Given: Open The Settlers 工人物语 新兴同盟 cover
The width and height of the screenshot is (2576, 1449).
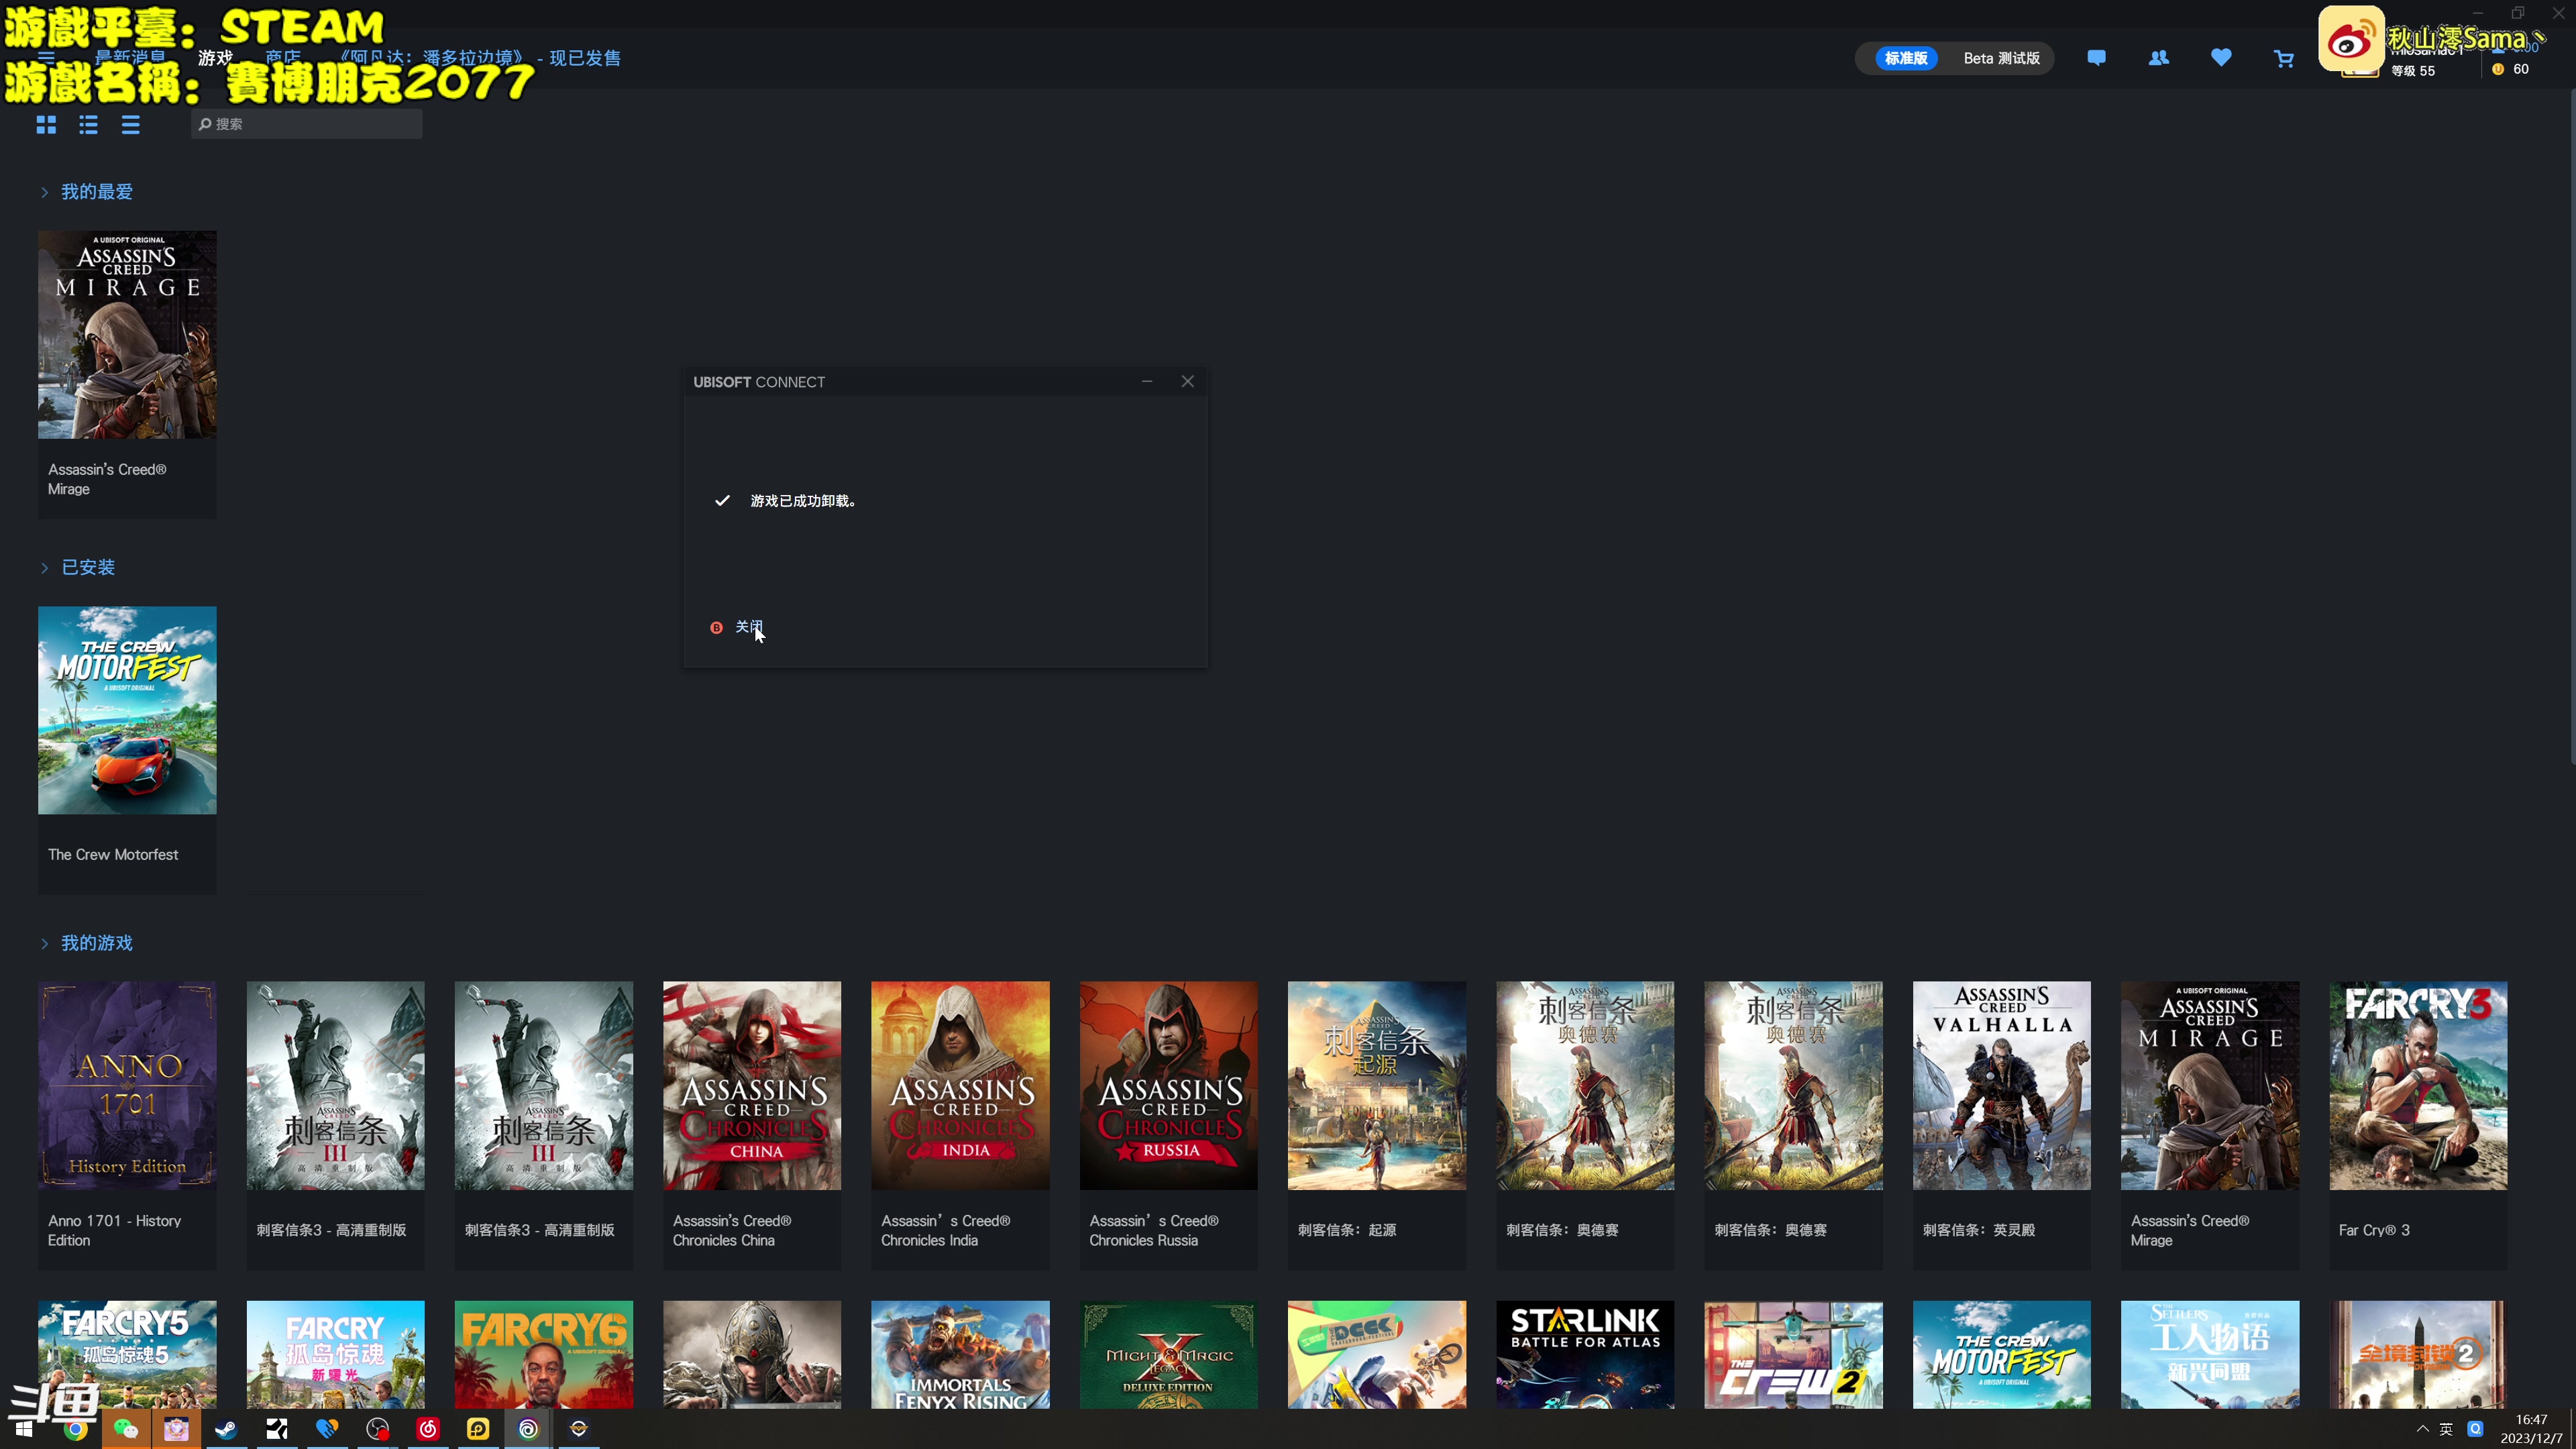Looking at the screenshot, I should click(x=2210, y=1355).
